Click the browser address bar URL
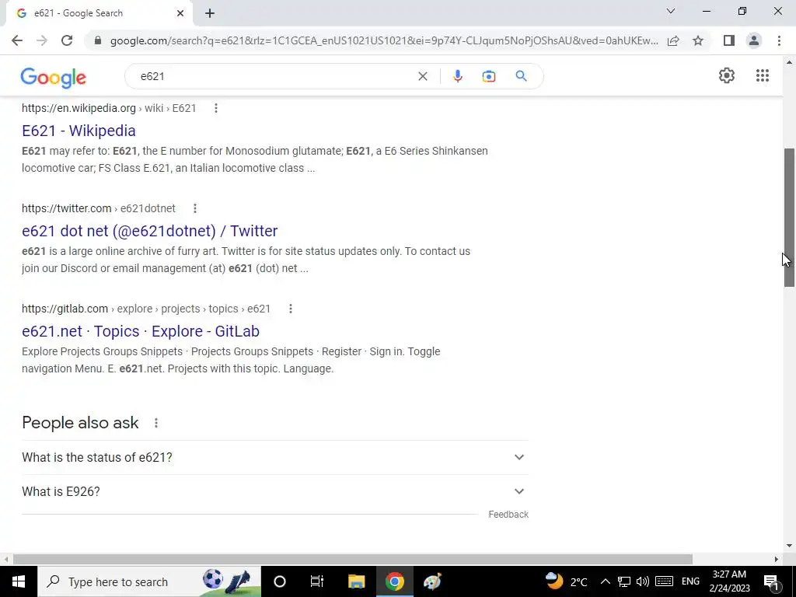Screen dimensions: 796x597 (384, 40)
